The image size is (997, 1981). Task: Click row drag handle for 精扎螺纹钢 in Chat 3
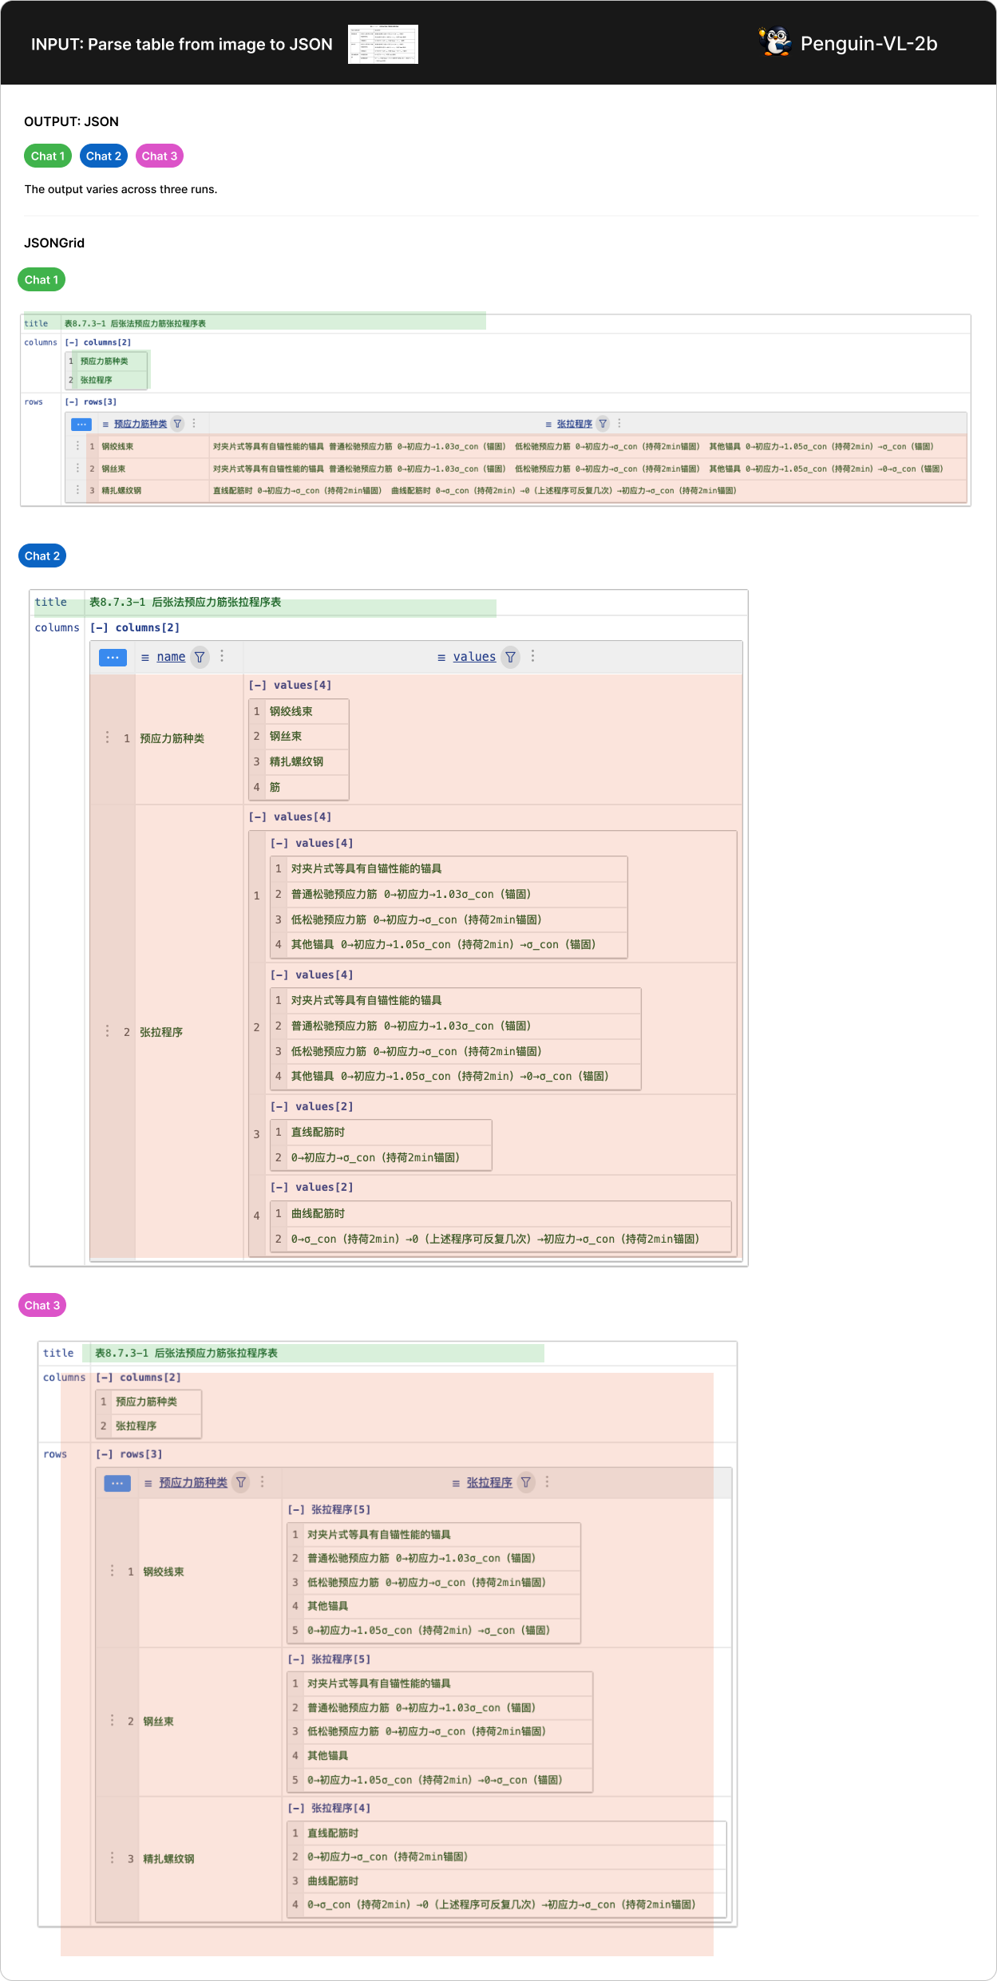click(x=112, y=1858)
